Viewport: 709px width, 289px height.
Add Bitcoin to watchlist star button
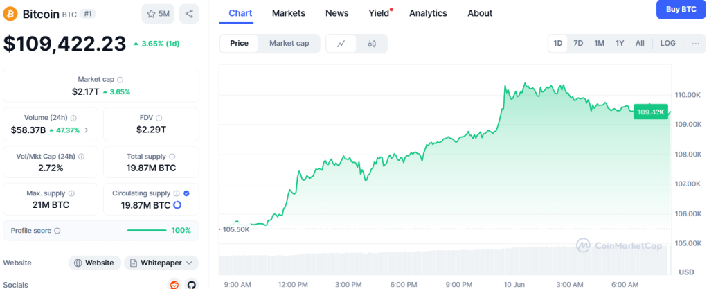point(158,14)
